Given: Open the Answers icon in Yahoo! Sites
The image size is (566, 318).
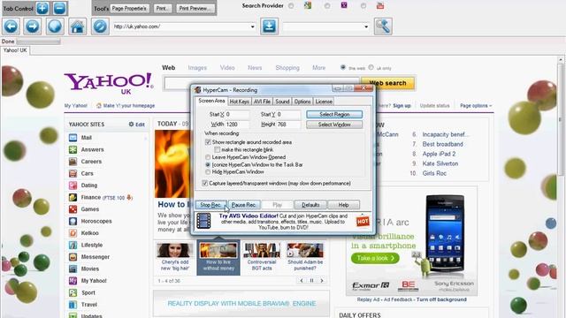Looking at the screenshot, I should (x=73, y=149).
